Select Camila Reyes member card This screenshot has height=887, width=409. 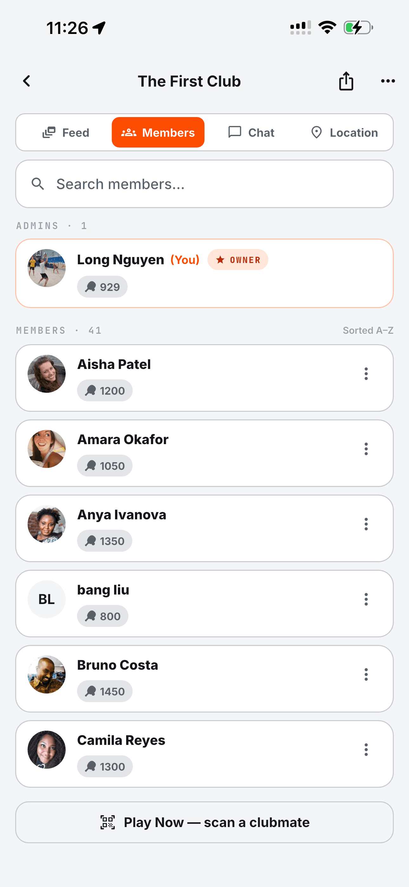tap(204, 754)
